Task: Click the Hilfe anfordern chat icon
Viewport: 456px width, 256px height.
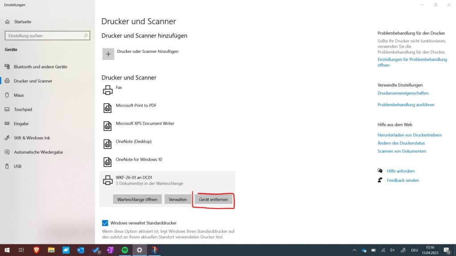Action: (x=380, y=171)
